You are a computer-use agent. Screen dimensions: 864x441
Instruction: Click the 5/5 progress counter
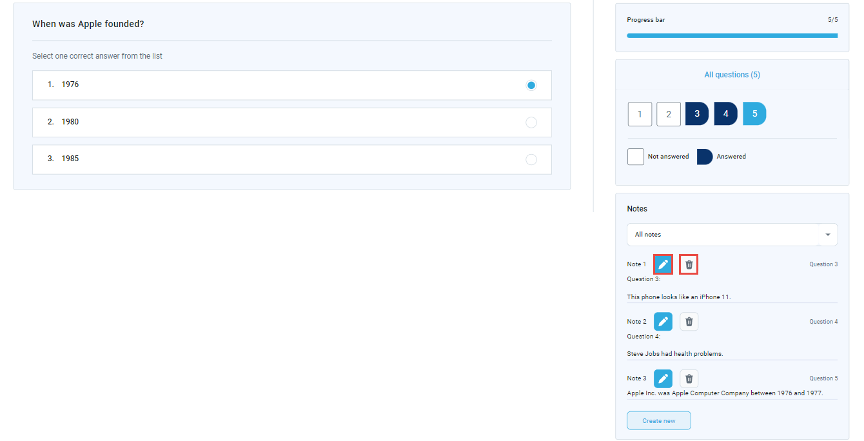(833, 20)
